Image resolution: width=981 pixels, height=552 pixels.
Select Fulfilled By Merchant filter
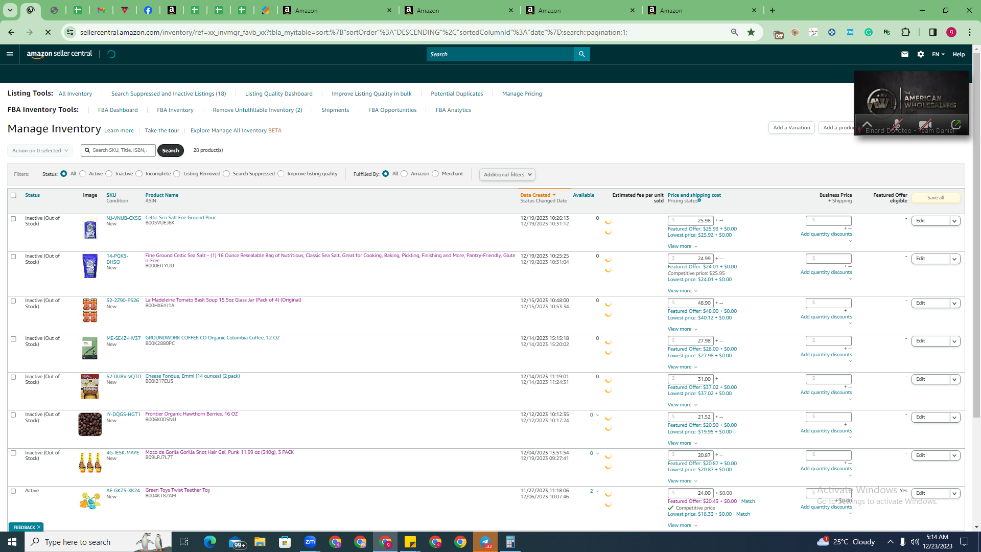click(x=435, y=174)
